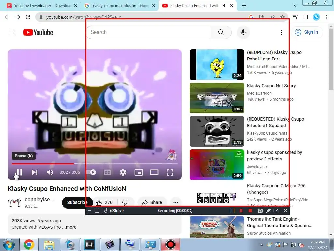The image size is (334, 251).
Task: Open the screen recorder hamburger menu
Action: click(89, 211)
